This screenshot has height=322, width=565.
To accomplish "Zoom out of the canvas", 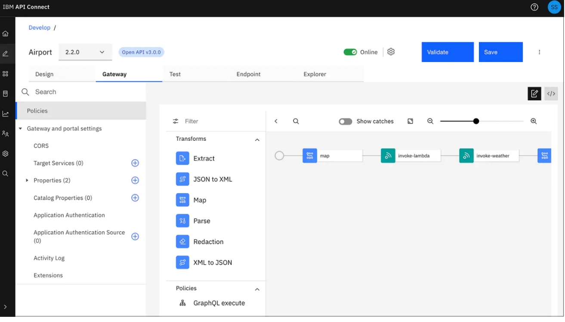I will pos(430,121).
